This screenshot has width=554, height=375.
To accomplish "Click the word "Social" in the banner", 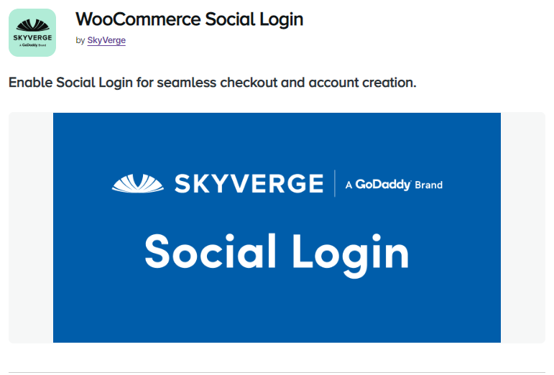I will coord(211,251).
